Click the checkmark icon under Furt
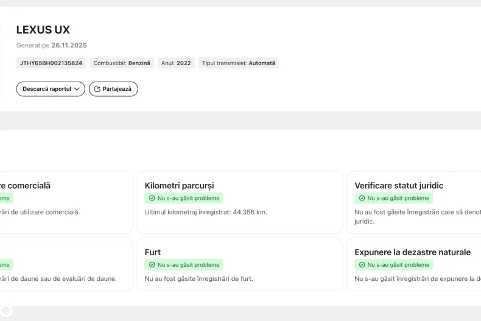The image size is (481, 321). 152,265
